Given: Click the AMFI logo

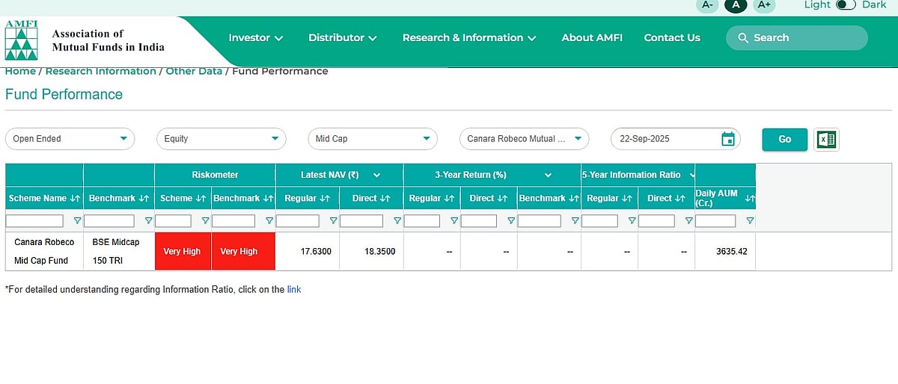Looking at the screenshot, I should point(20,41).
